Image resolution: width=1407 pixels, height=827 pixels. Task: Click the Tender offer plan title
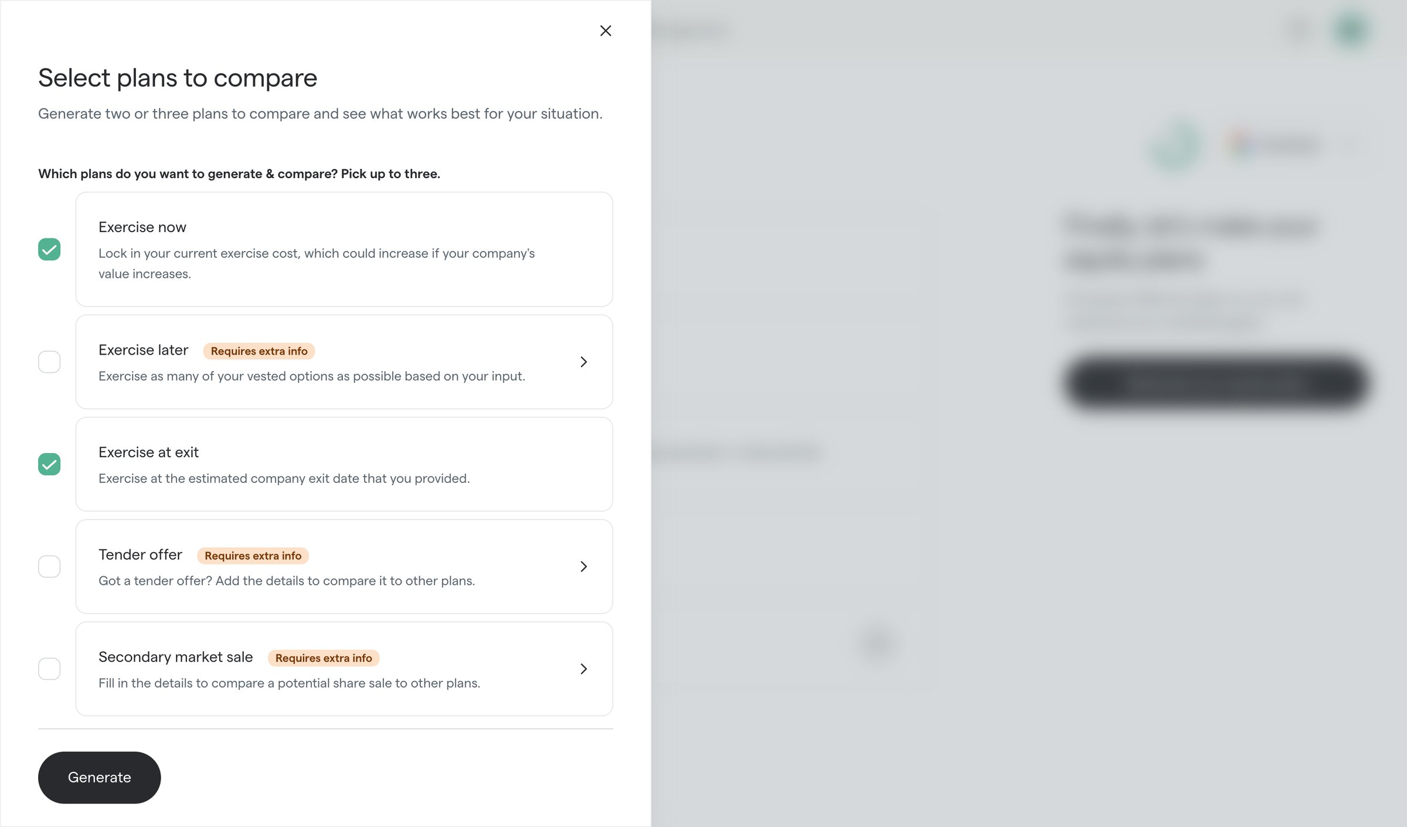click(x=140, y=554)
